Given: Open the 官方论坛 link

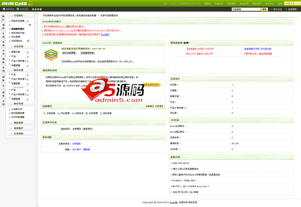Looking at the screenshot, I should [x=277, y=9].
